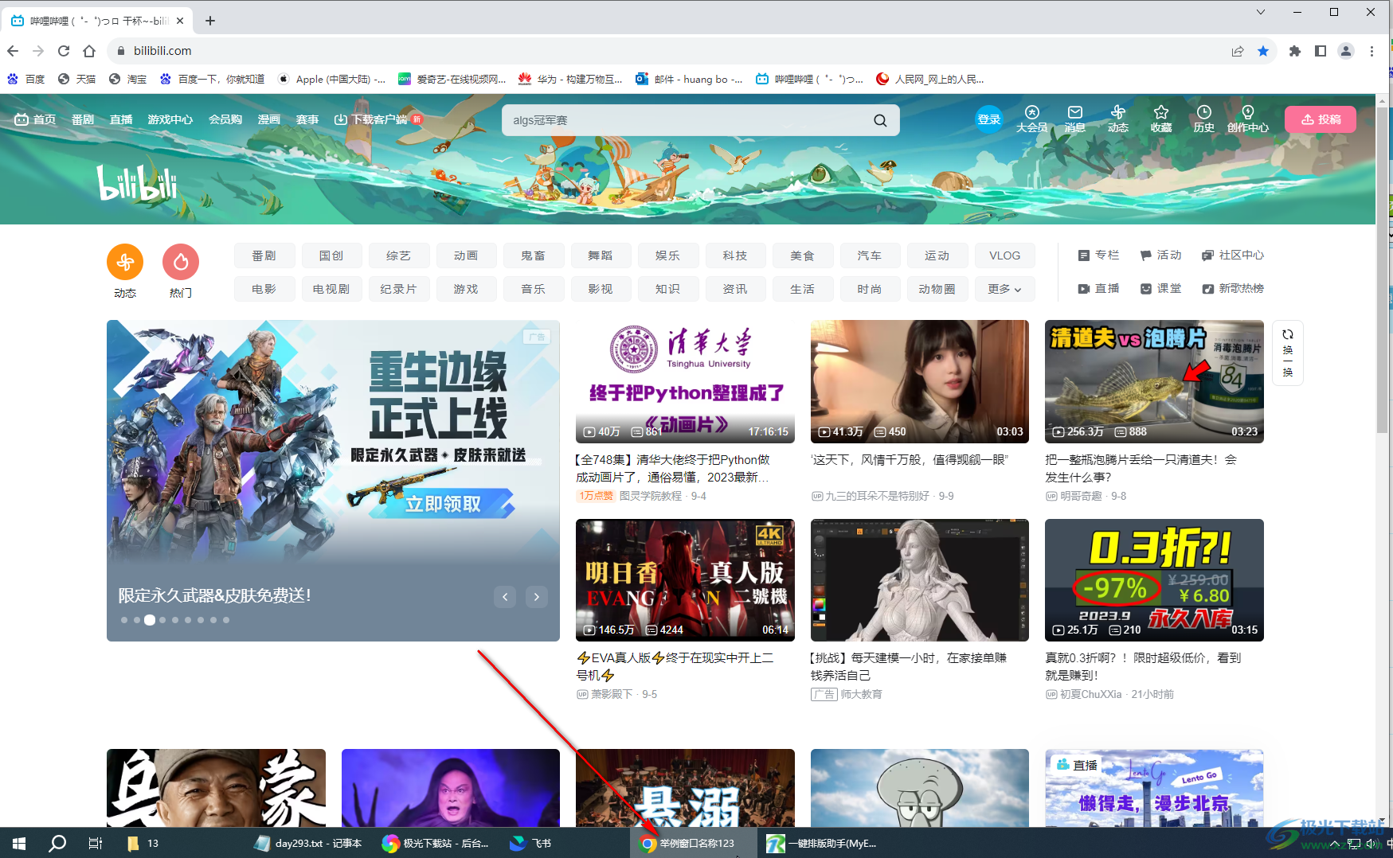Open Windows taskbar search
Screen dimensions: 1393x858
click(x=57, y=843)
